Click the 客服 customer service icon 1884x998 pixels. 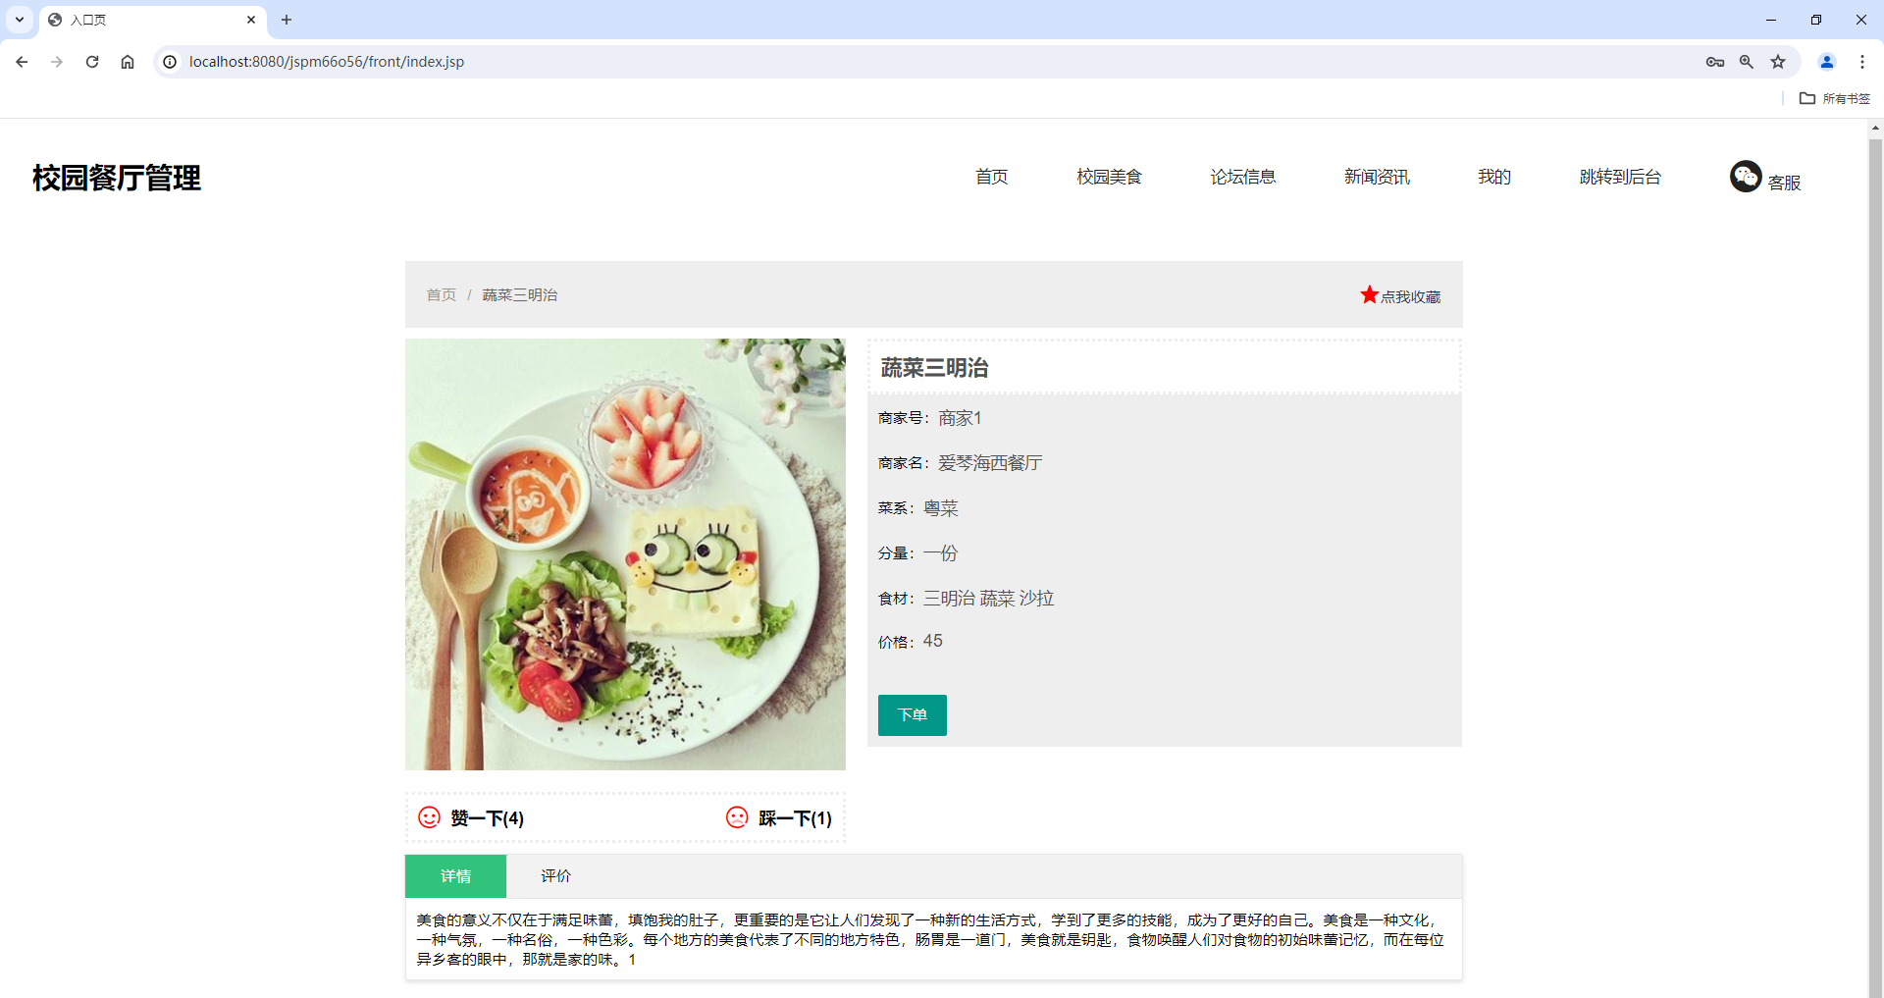click(x=1745, y=177)
